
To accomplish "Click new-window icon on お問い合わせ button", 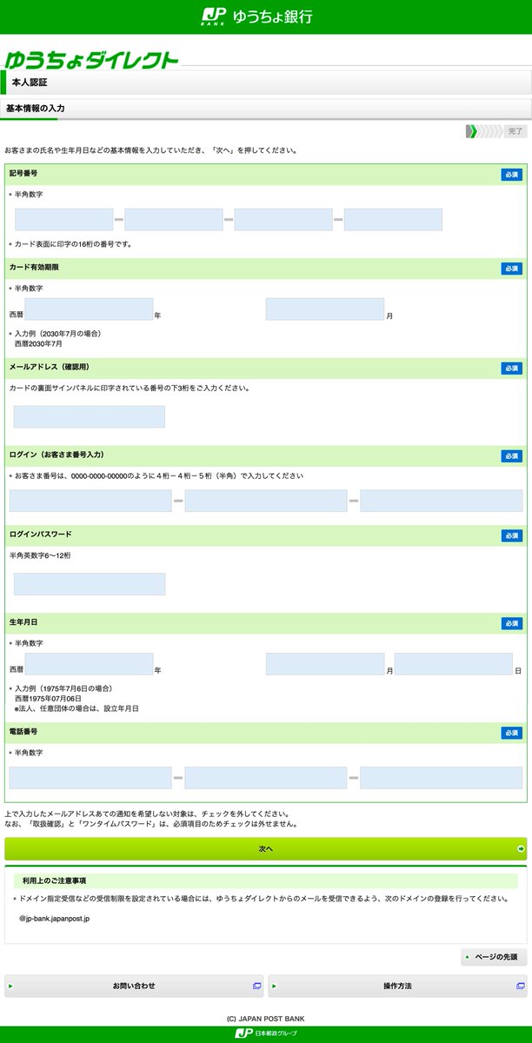I will pos(256,986).
